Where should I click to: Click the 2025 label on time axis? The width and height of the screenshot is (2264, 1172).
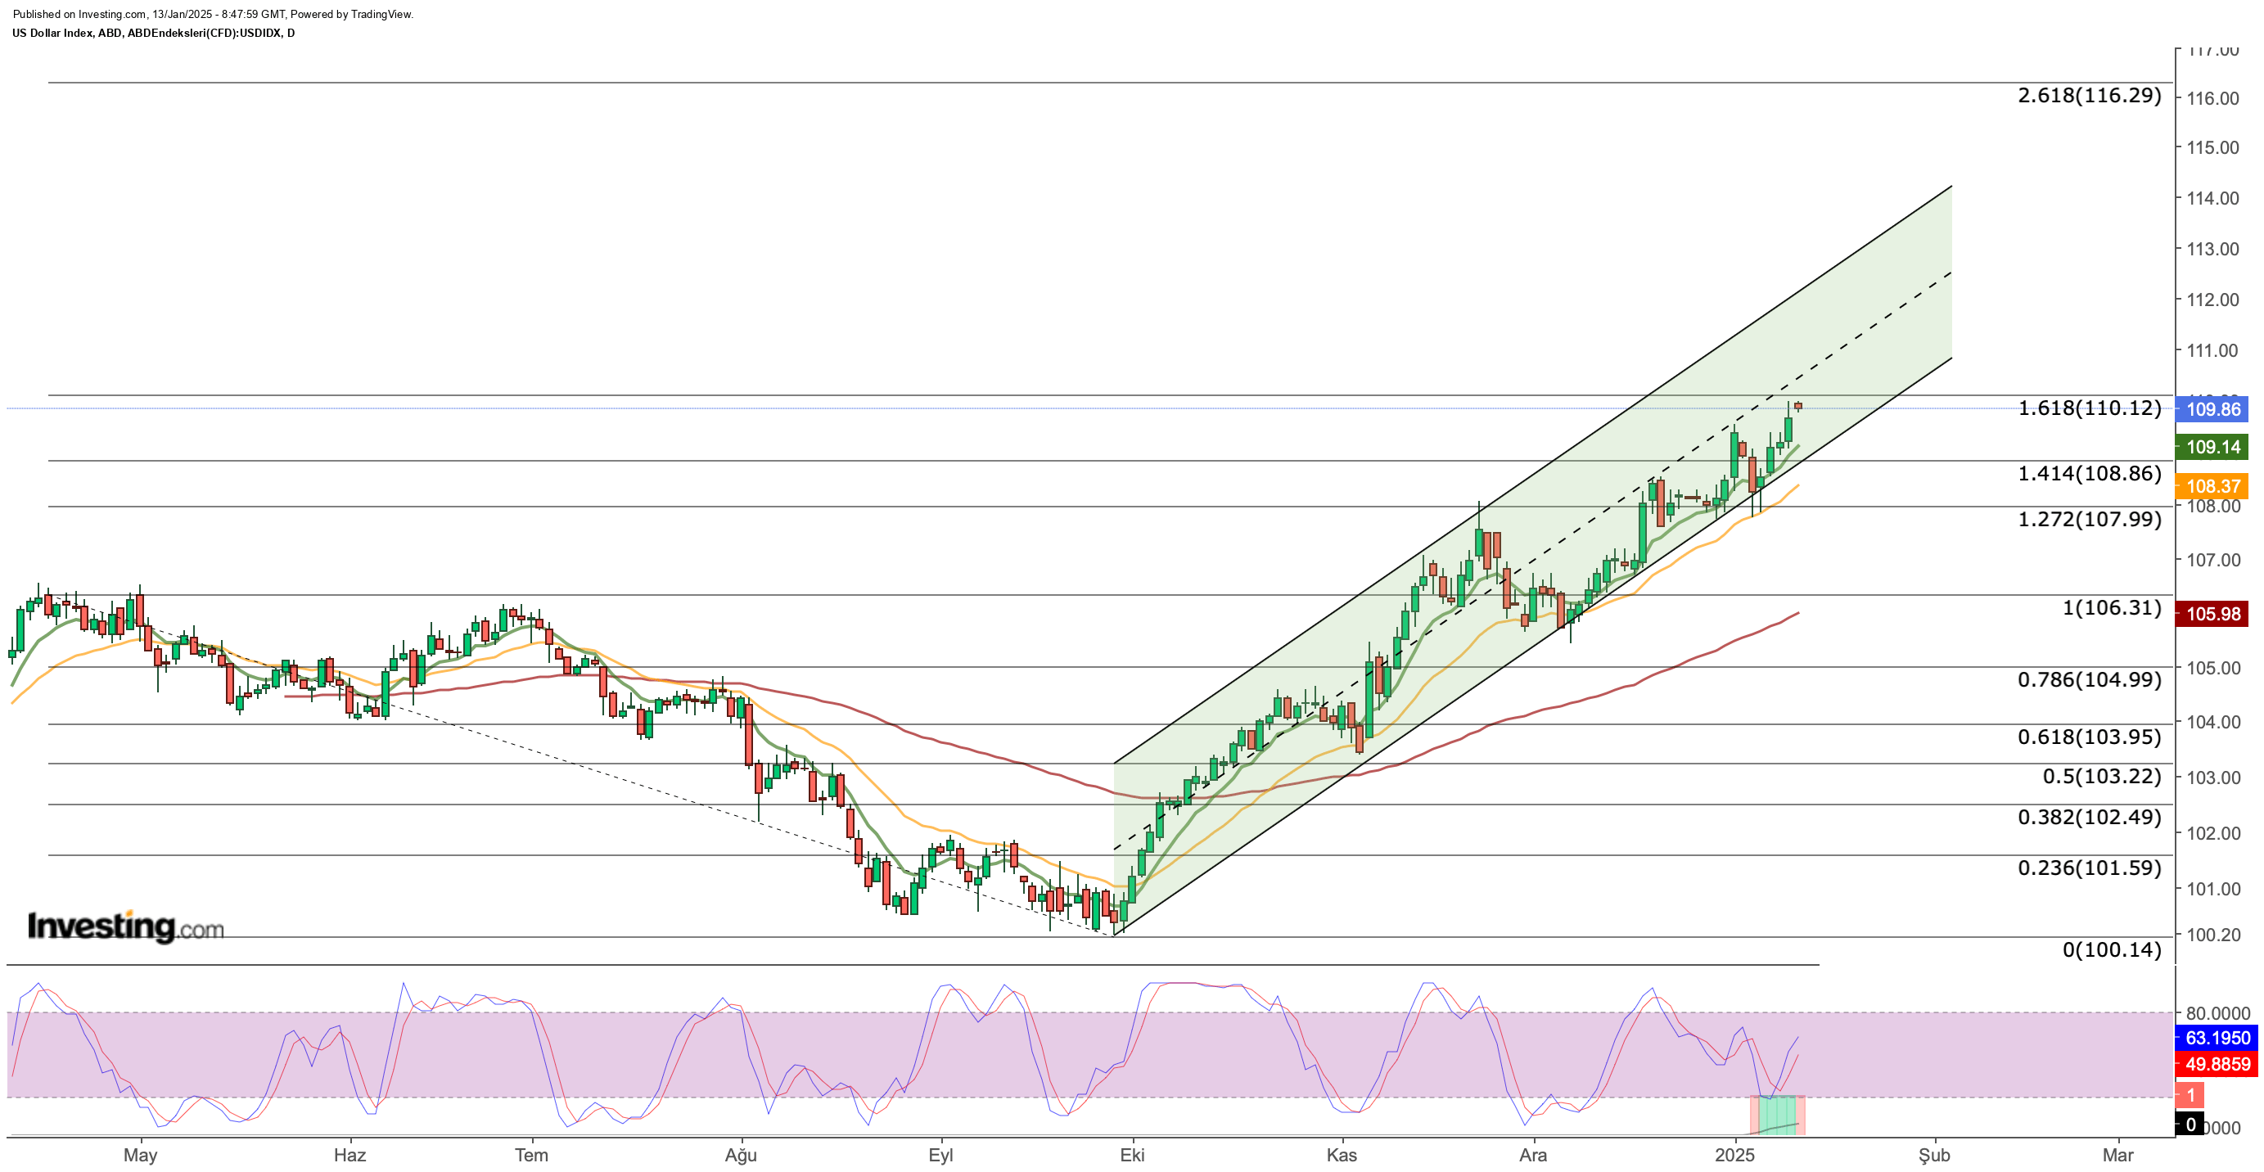[1735, 1156]
